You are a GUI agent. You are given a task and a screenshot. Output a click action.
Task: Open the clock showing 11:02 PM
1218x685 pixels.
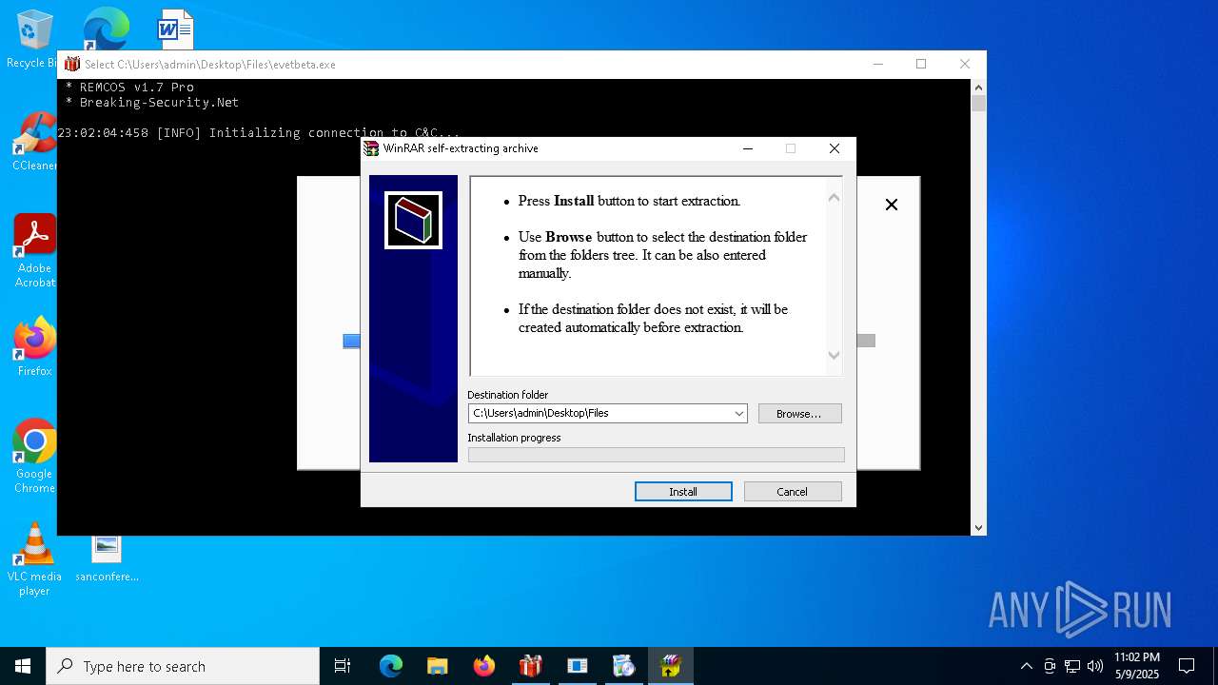pyautogui.click(x=1137, y=666)
